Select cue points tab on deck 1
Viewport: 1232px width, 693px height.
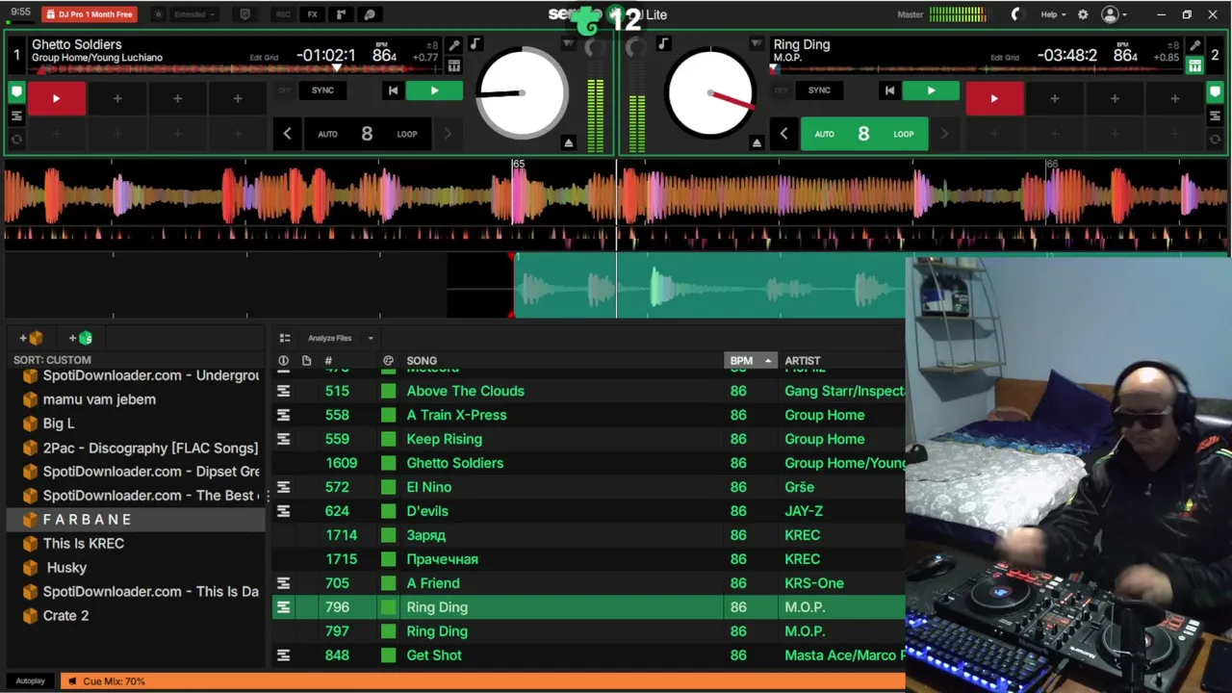[16, 92]
